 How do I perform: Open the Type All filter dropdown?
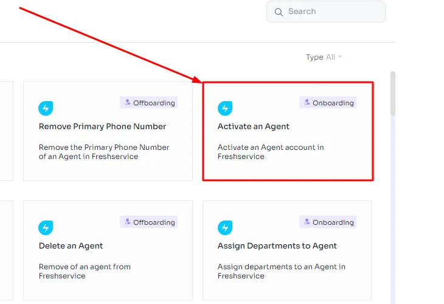pyautogui.click(x=324, y=57)
